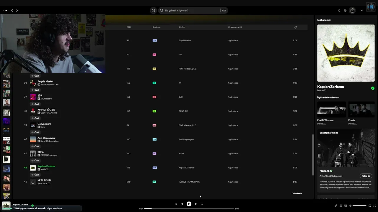Select the SÜR track title
Screen dimensions: 378x212
click(x=40, y=95)
